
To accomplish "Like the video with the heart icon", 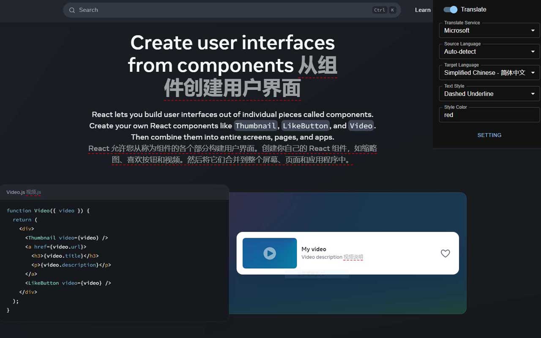I will coord(445,253).
